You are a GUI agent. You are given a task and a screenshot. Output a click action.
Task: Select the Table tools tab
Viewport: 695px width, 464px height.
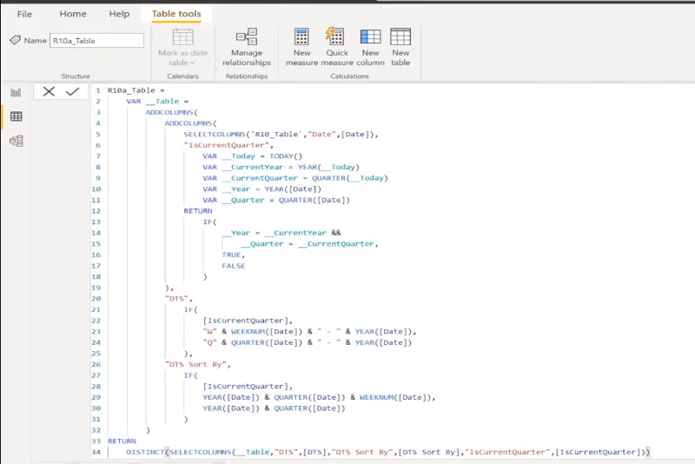click(x=176, y=14)
